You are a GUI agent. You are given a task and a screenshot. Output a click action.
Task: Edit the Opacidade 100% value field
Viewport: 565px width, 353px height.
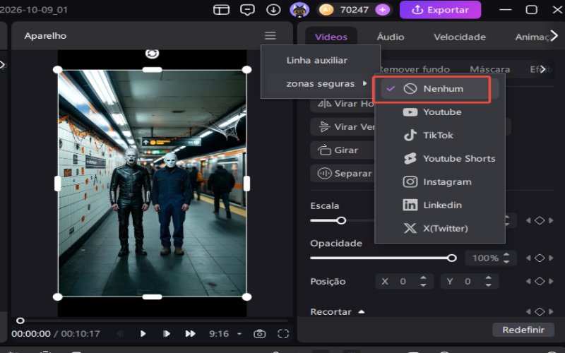pyautogui.click(x=485, y=258)
